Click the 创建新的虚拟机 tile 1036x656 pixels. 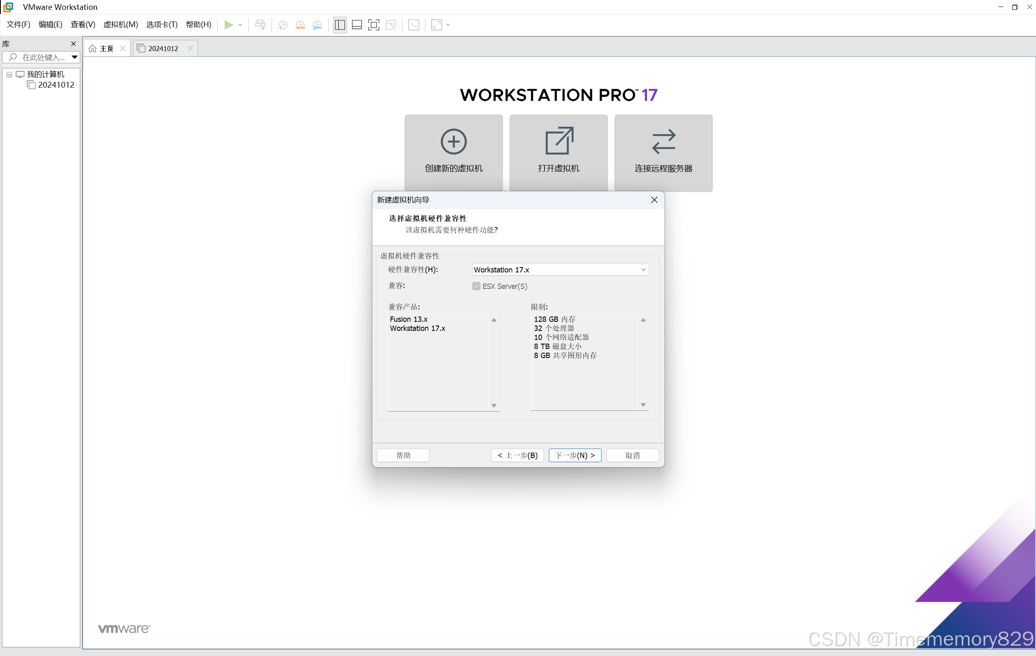tap(453, 153)
